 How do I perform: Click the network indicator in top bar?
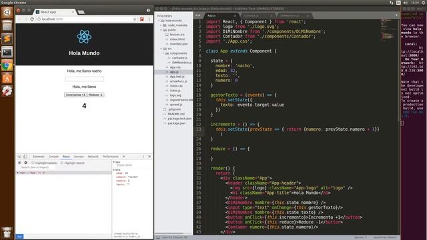392,3
